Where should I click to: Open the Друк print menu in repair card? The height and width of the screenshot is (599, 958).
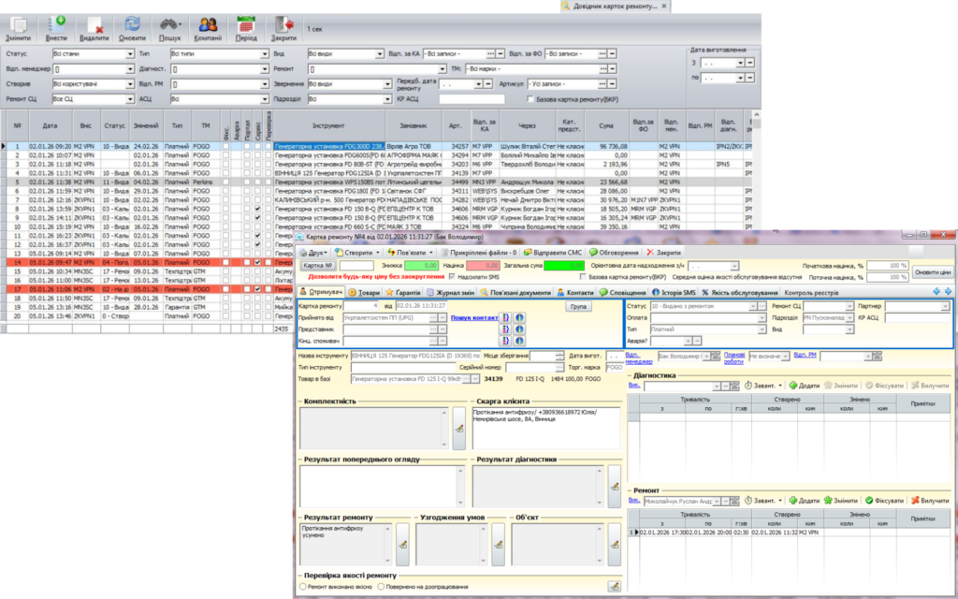tap(313, 253)
